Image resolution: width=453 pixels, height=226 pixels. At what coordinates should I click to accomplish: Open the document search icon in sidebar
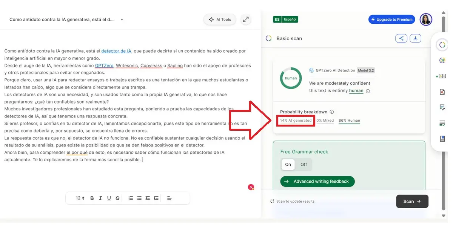click(442, 92)
